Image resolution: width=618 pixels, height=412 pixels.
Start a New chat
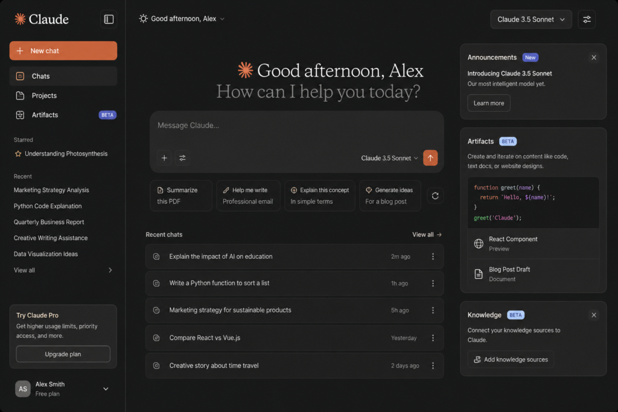tap(63, 51)
